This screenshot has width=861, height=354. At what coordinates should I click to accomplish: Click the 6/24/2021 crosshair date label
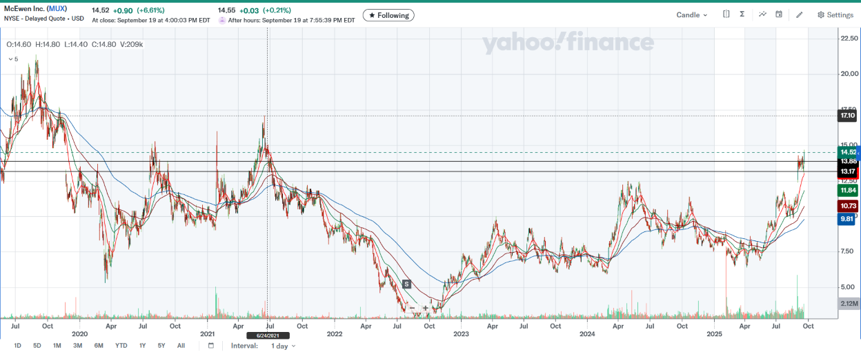[267, 335]
